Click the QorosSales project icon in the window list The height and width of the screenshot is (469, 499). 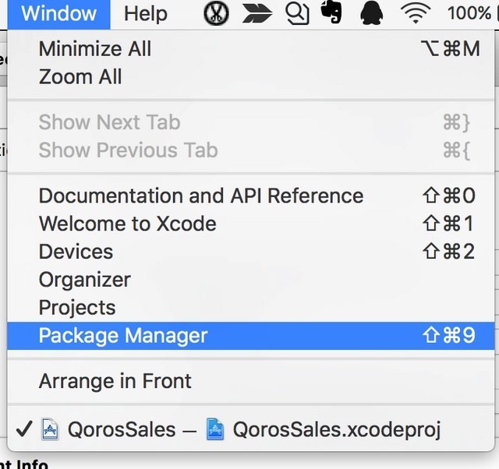[x=50, y=430]
